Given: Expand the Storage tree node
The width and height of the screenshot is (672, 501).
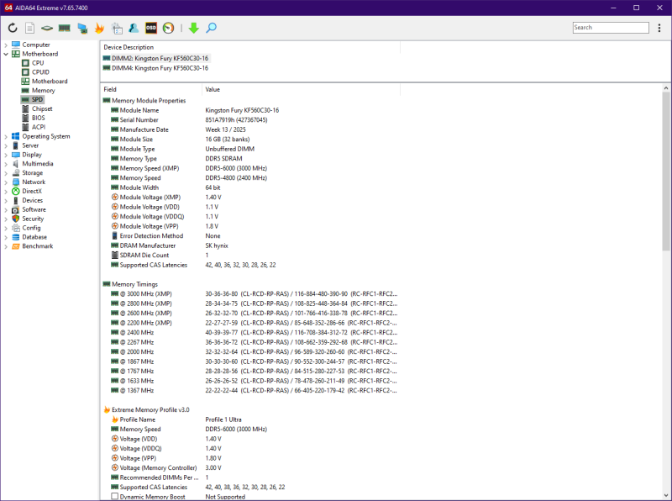Looking at the screenshot, I should tap(6, 173).
